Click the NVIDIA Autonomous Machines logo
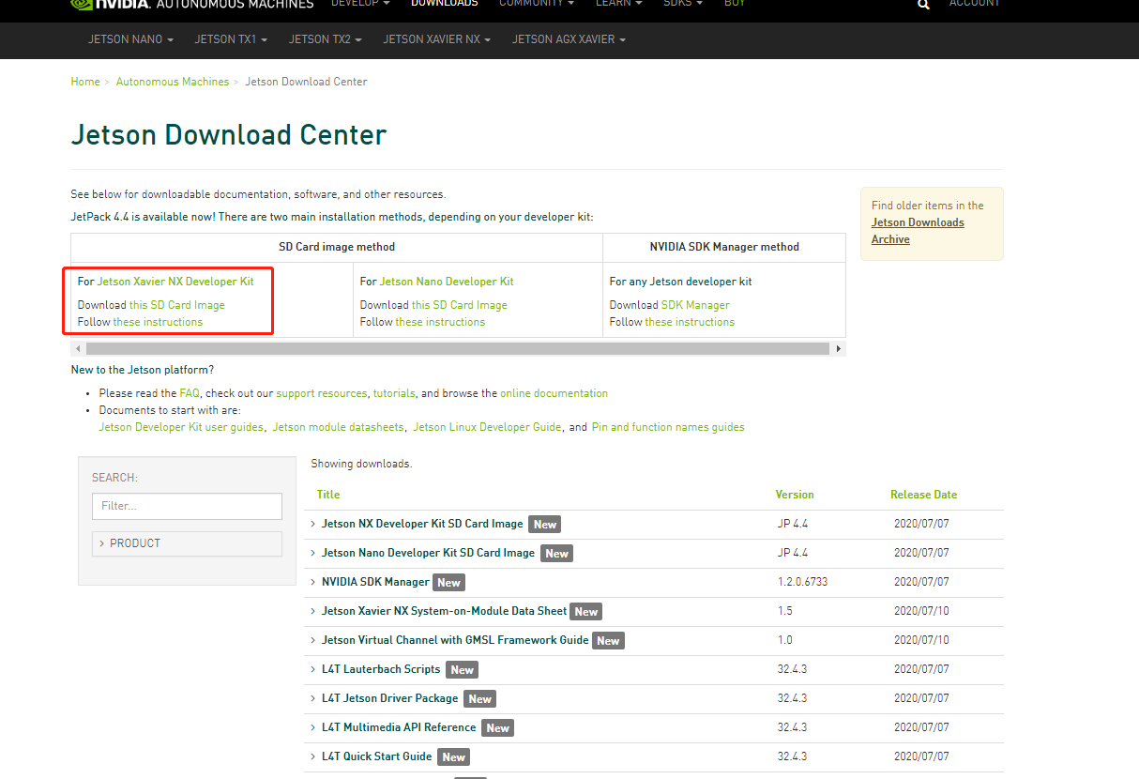1139x779 pixels. point(192,4)
